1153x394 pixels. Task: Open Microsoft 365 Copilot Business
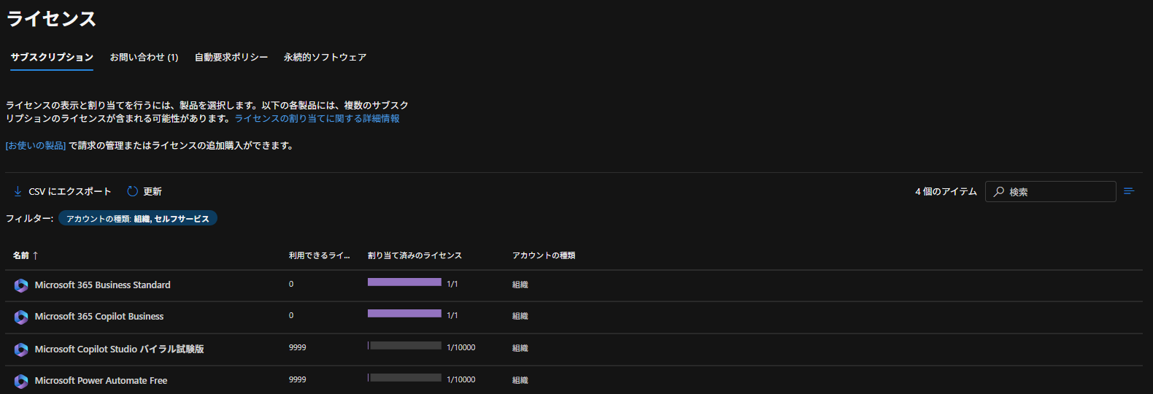click(99, 317)
